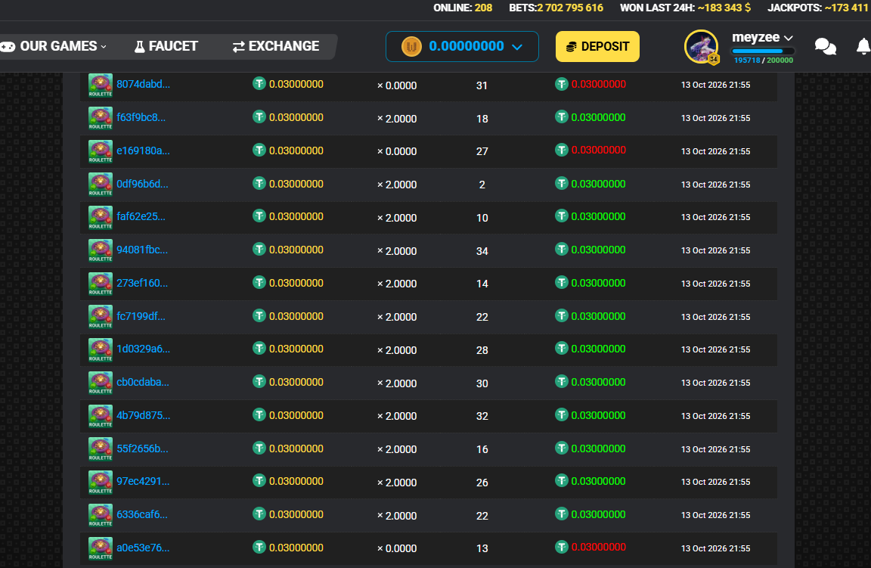The image size is (871, 568).
Task: Click the × 0.0000 multiplier in e169180a row
Action: pyautogui.click(x=397, y=152)
